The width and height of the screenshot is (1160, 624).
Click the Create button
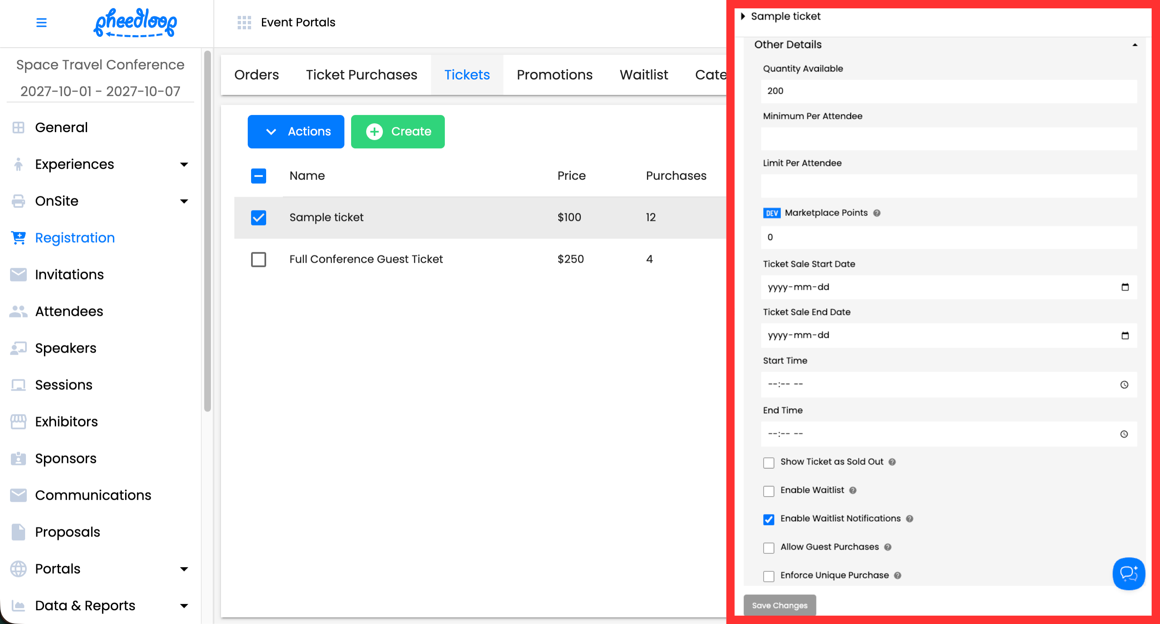(398, 131)
